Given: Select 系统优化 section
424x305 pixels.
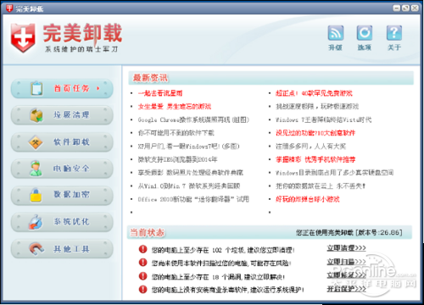Looking at the screenshot, I should pos(62,222).
